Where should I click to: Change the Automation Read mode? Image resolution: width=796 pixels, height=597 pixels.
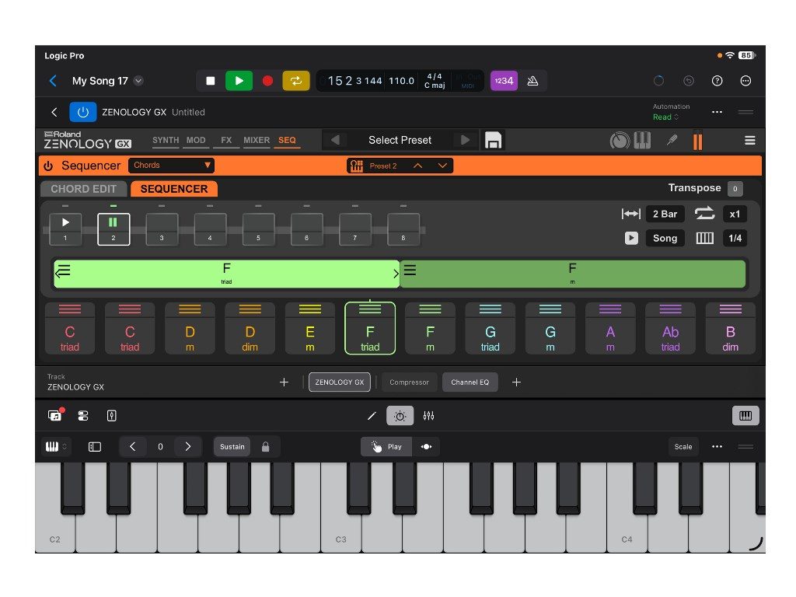click(665, 117)
